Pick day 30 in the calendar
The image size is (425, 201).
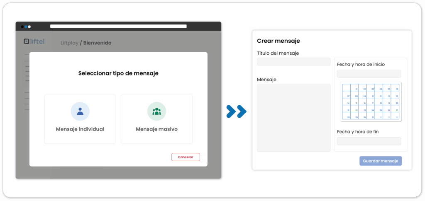pos(363,116)
